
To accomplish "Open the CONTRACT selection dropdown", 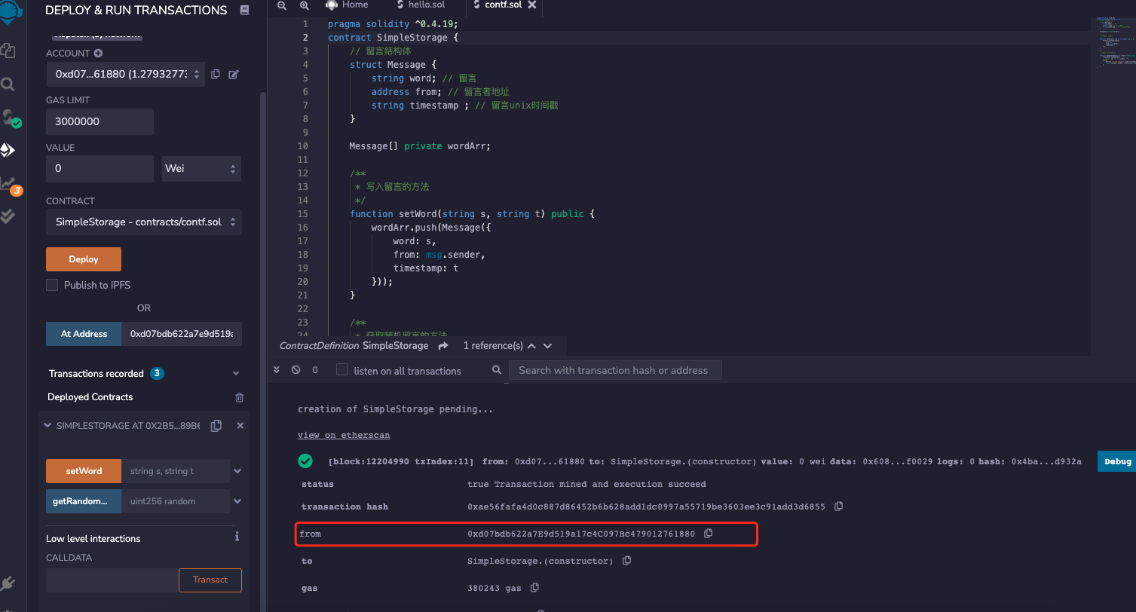I will (144, 222).
